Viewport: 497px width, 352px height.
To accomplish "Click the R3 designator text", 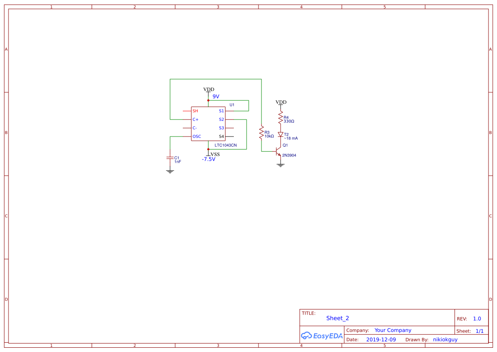I will click(267, 133).
